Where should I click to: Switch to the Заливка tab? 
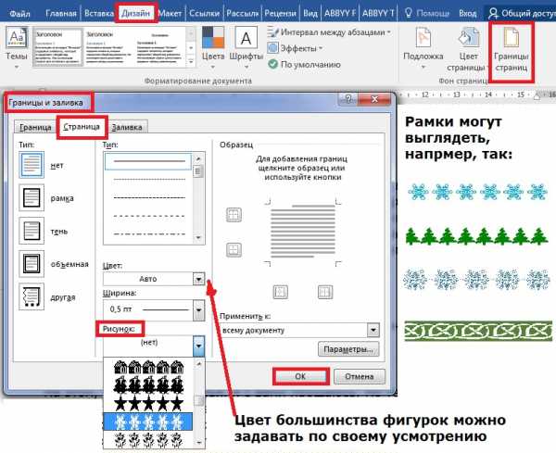tap(124, 128)
